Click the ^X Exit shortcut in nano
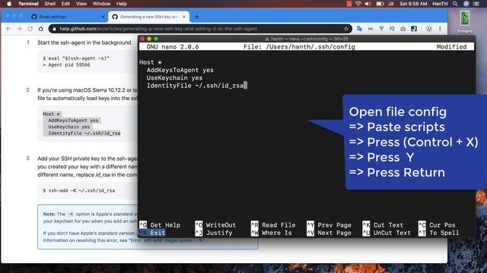Screen dimensions: 487x273 [x=152, y=233]
